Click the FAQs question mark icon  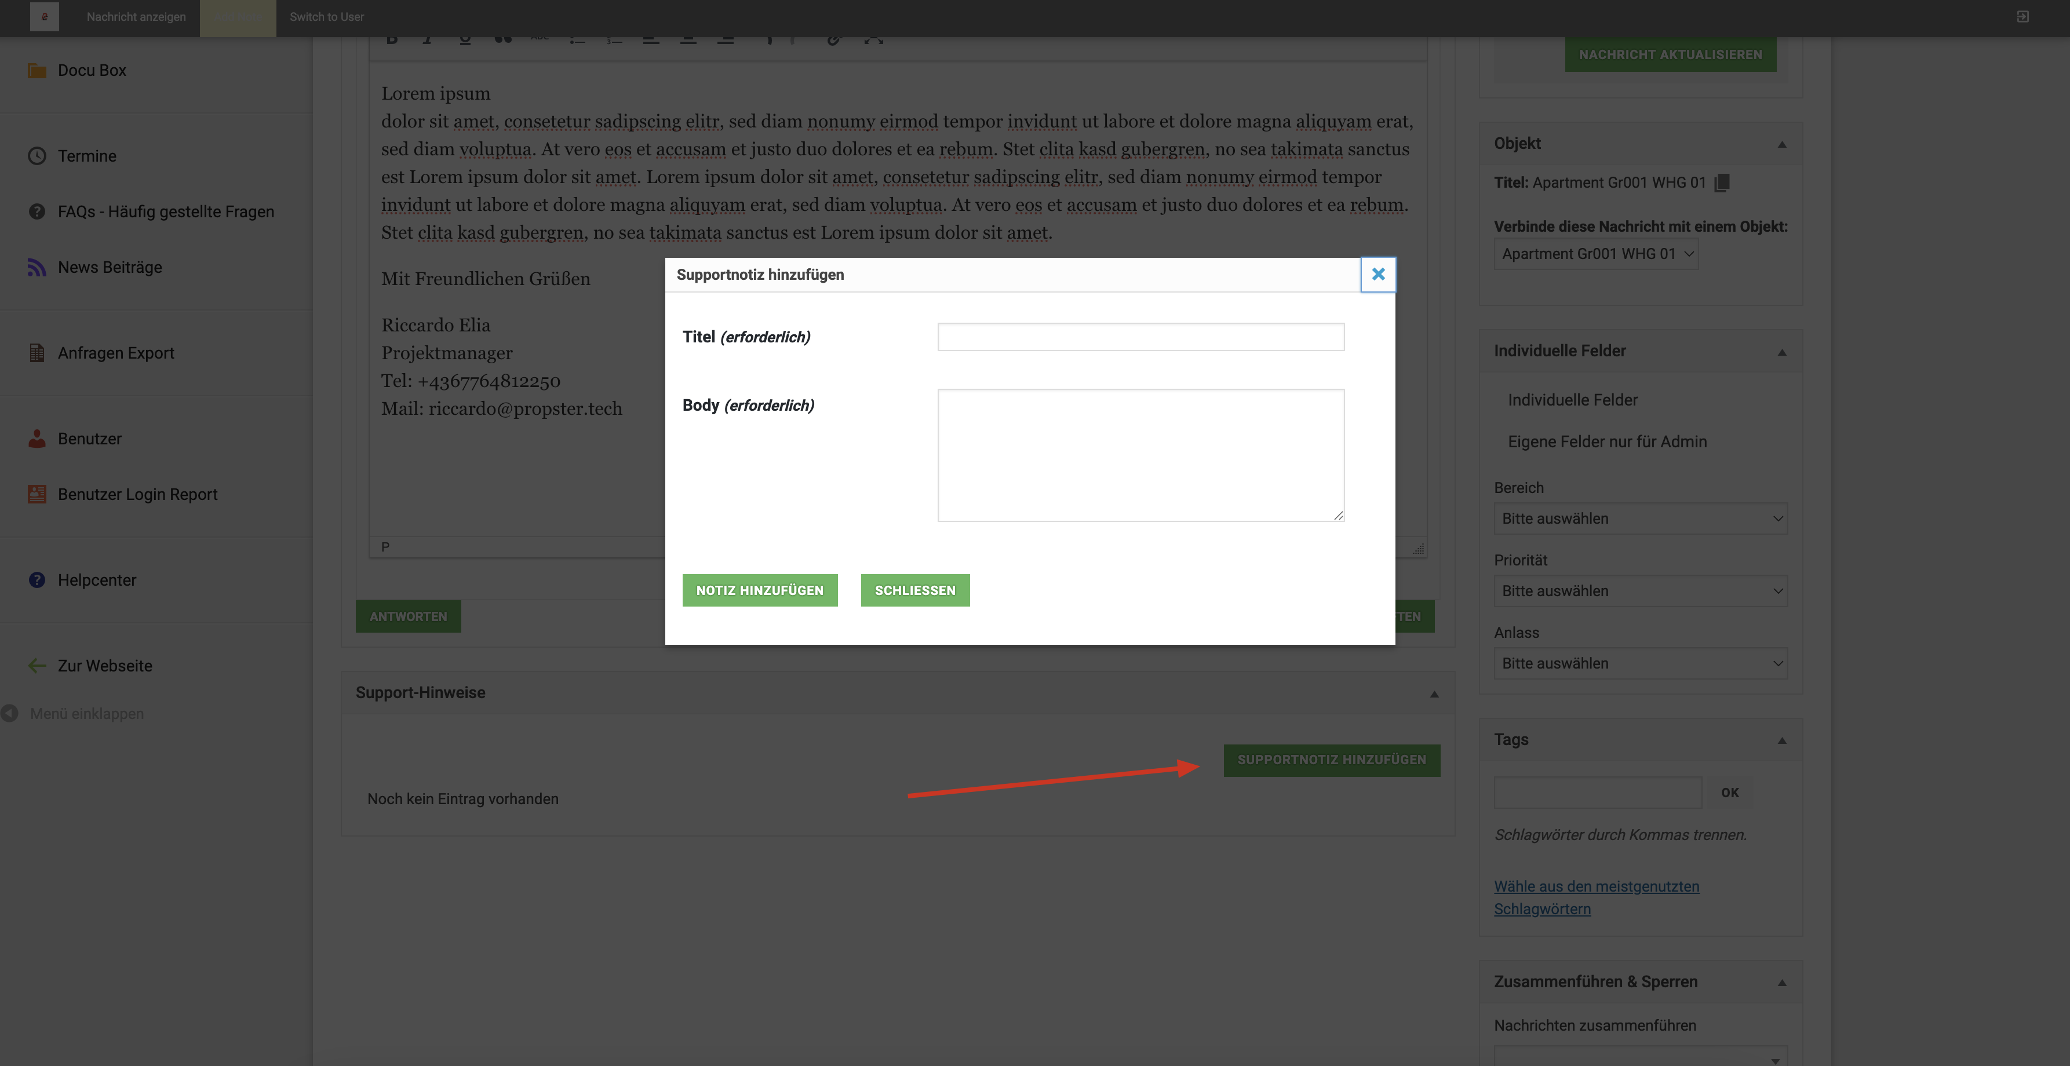pyautogui.click(x=37, y=211)
